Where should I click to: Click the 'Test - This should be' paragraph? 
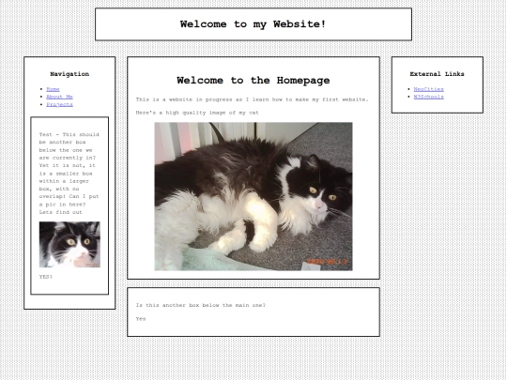69,174
